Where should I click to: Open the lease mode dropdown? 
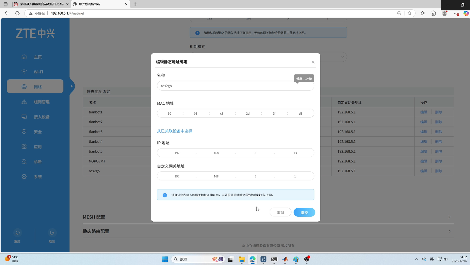(342, 57)
